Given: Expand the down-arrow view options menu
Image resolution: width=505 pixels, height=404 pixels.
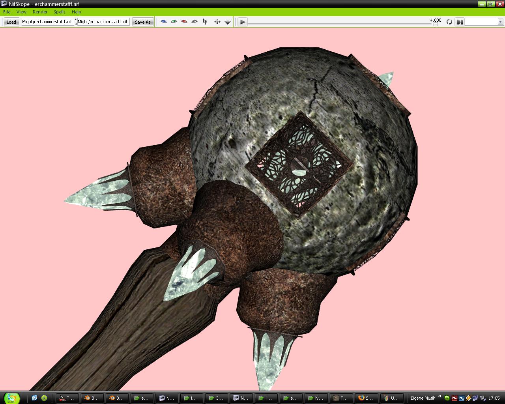Looking at the screenshot, I should [228, 22].
